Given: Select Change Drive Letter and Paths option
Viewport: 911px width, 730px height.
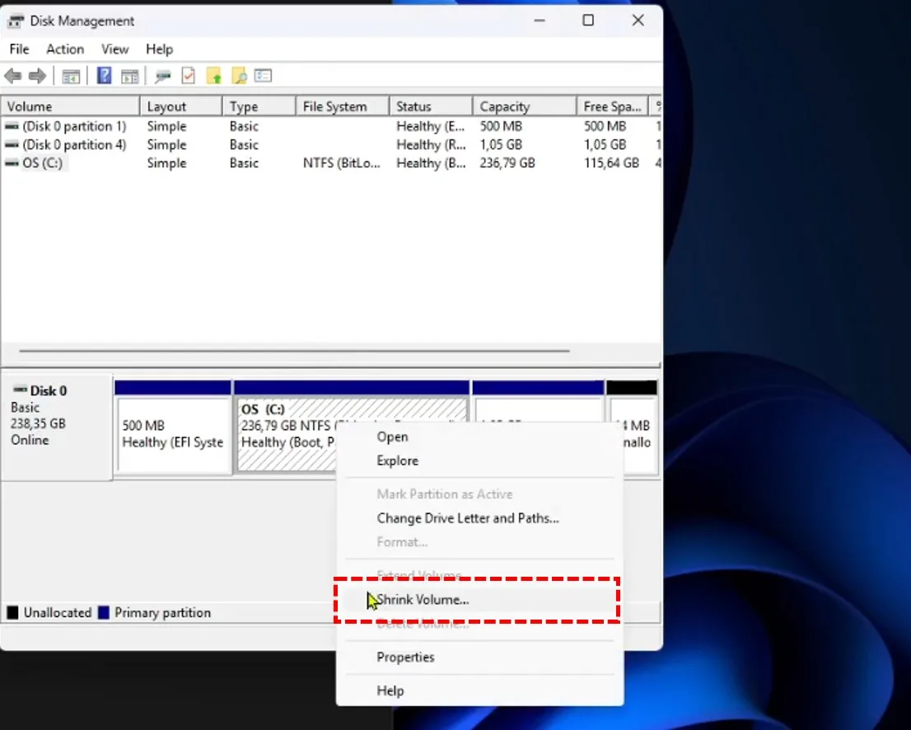Looking at the screenshot, I should pos(468,518).
